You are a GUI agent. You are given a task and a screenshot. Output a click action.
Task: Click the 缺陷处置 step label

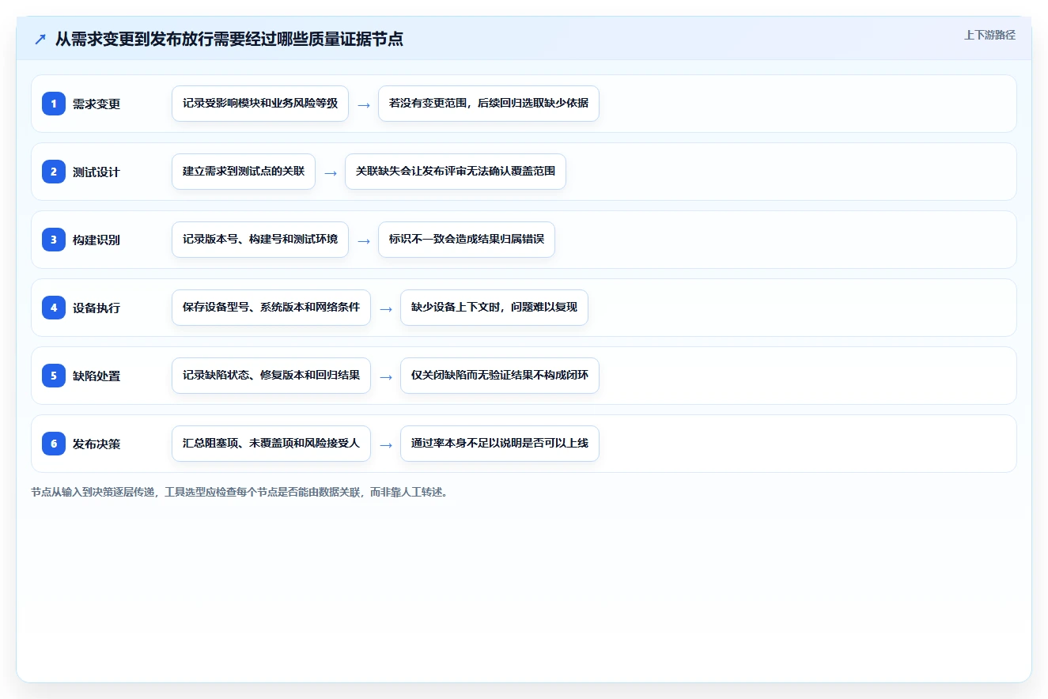coord(96,376)
